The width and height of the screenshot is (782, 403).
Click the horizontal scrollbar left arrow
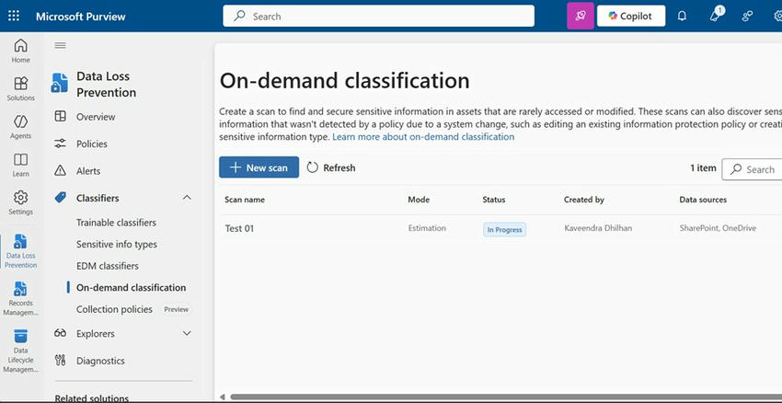coord(223,397)
